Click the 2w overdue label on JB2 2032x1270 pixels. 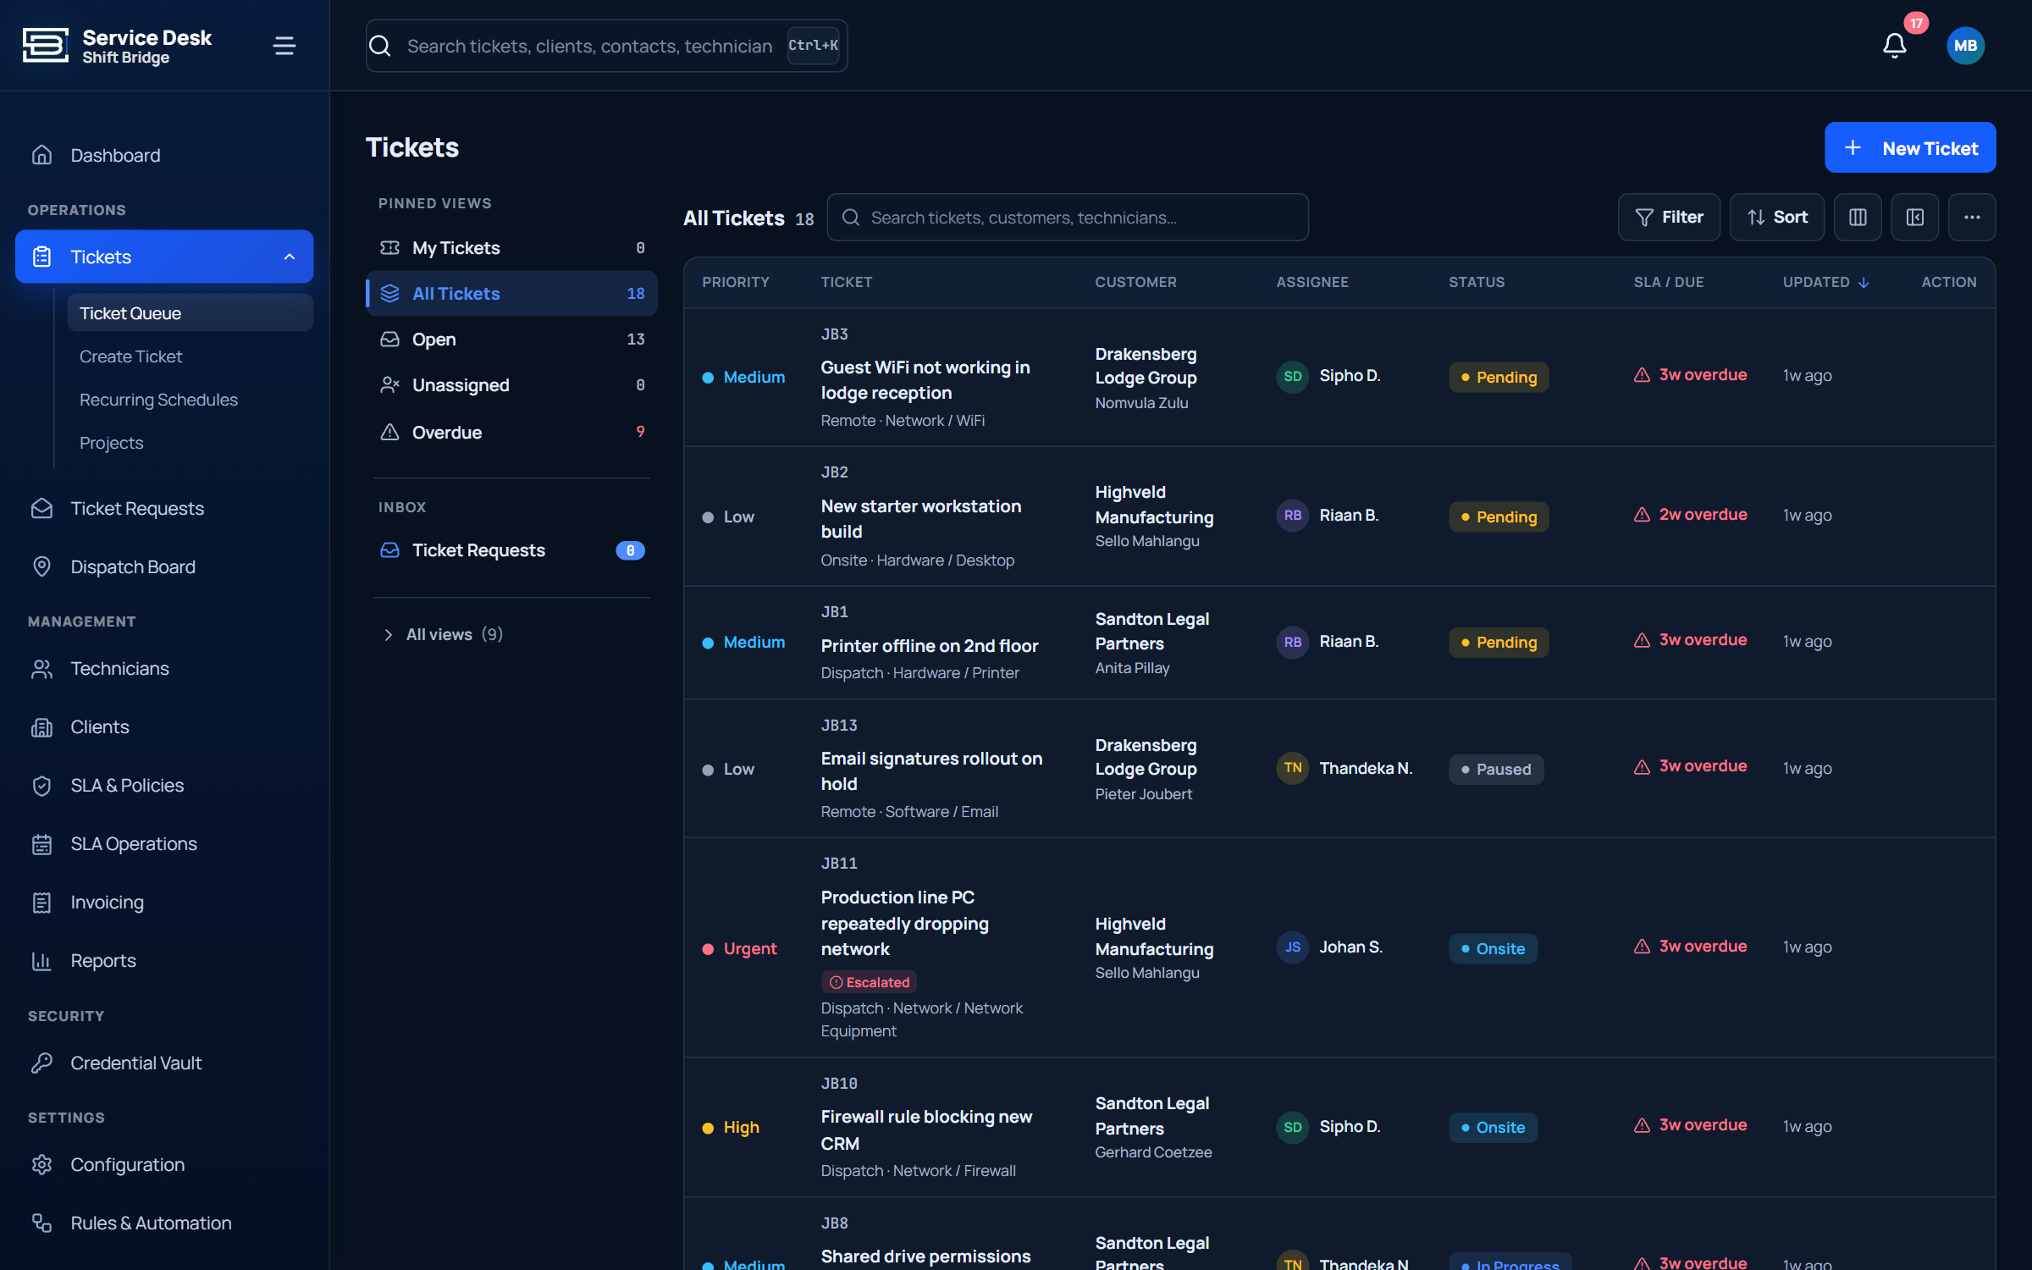coord(1703,515)
